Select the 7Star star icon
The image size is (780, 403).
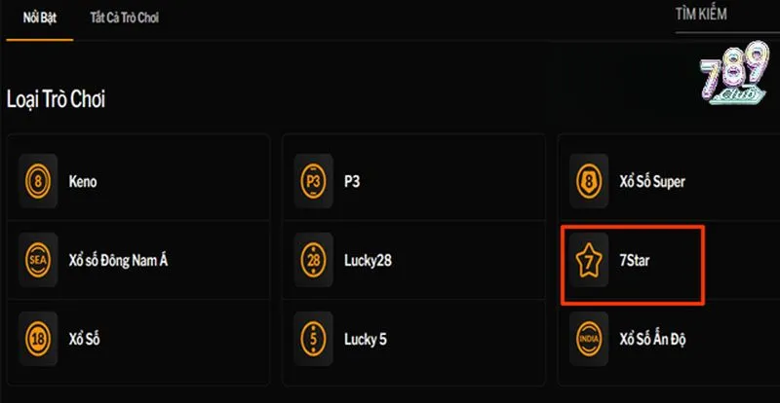(x=587, y=262)
